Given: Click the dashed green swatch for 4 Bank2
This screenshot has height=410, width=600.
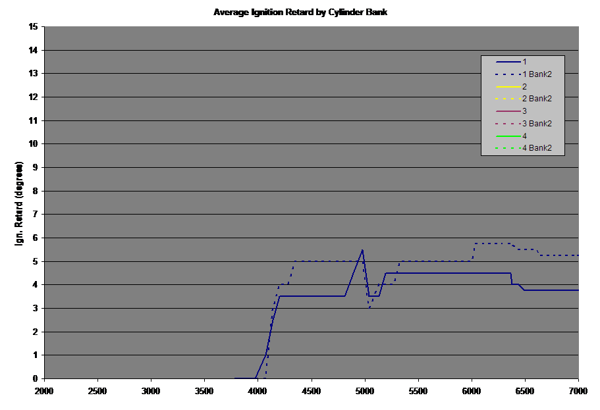Looking at the screenshot, I should (507, 148).
